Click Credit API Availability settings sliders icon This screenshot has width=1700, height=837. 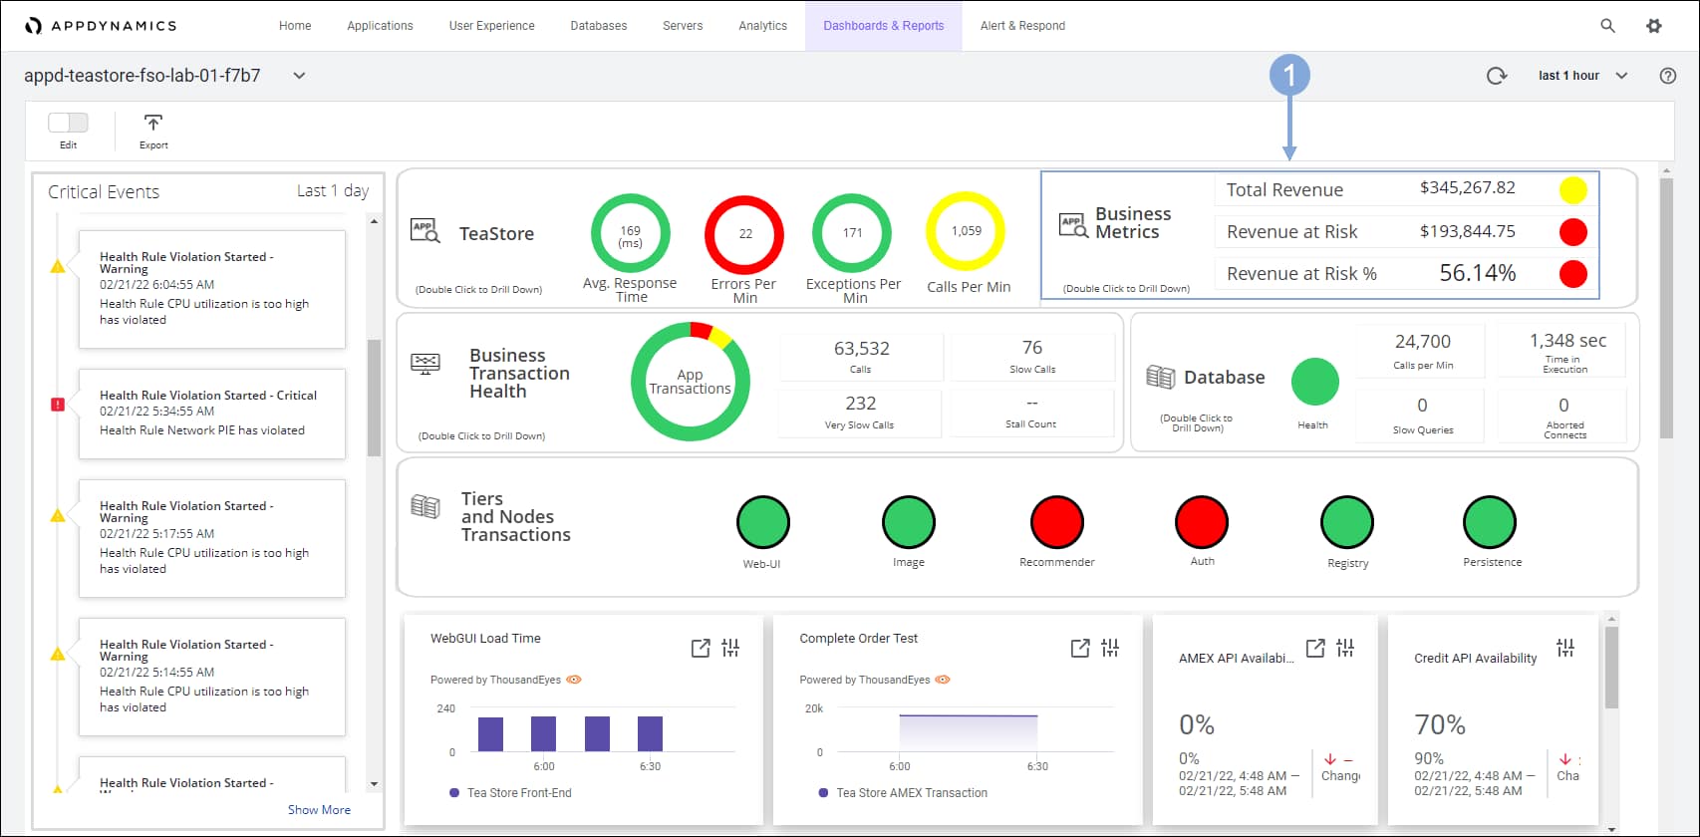pos(1565,649)
